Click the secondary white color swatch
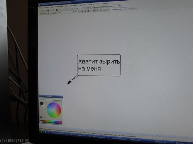193x144 pixels. (x=43, y=106)
